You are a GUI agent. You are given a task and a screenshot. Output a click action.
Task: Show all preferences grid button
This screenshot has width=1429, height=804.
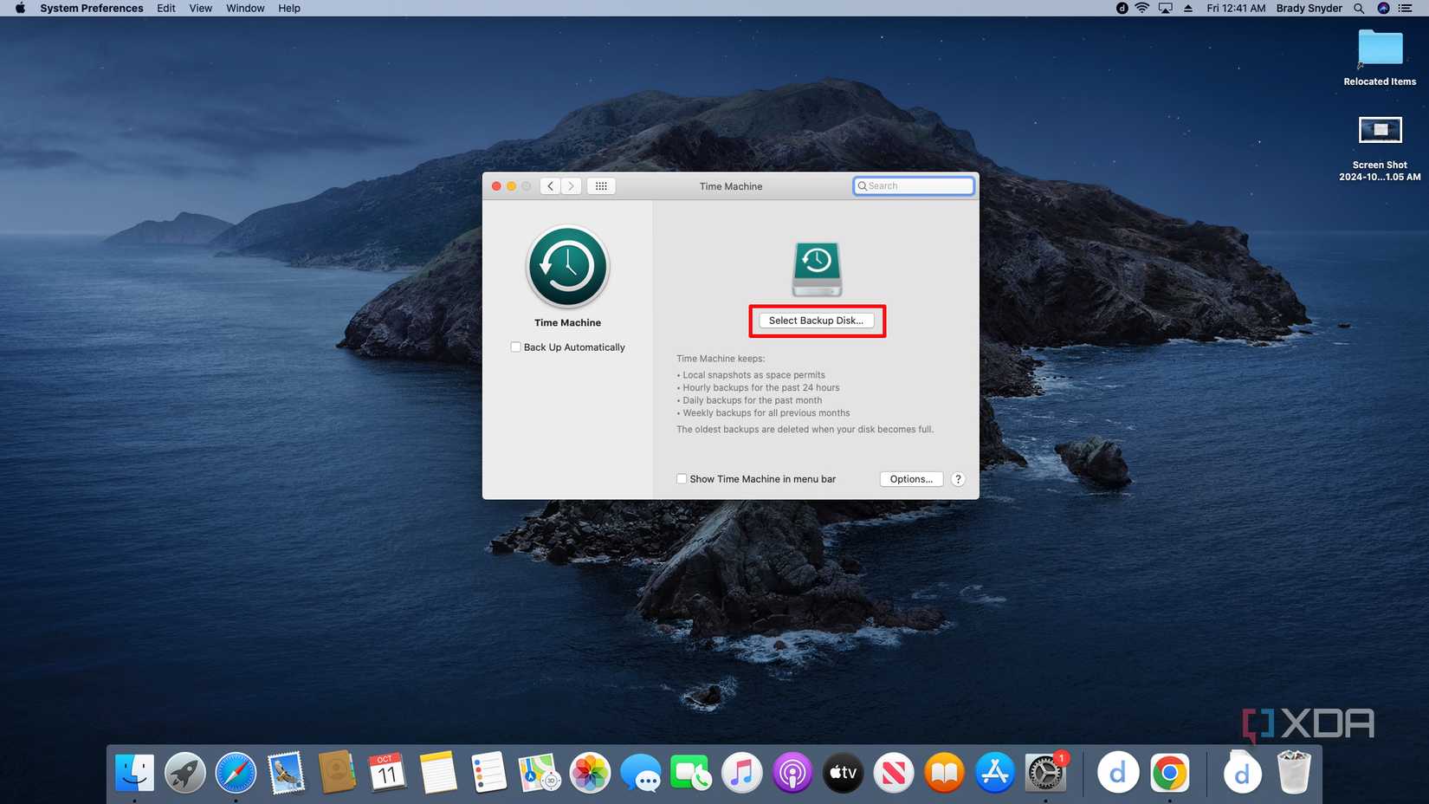[601, 186]
